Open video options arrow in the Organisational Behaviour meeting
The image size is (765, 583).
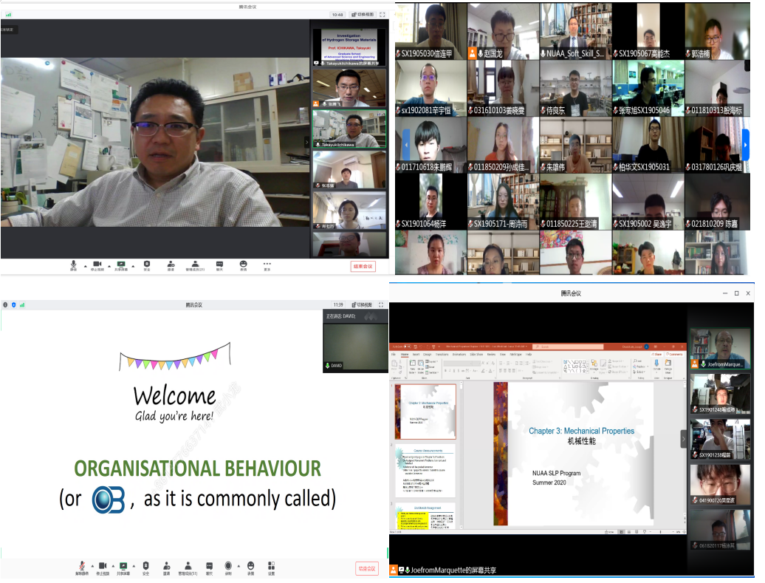click(x=113, y=567)
